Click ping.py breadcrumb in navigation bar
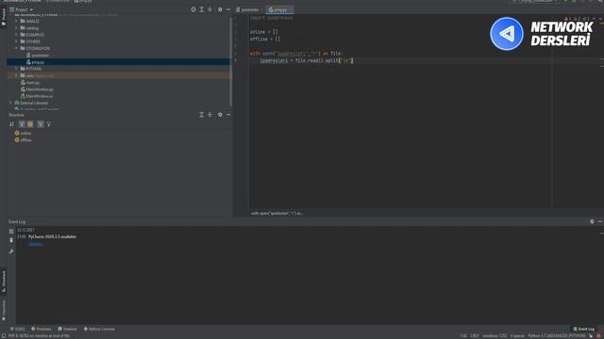 click(x=83, y=1)
